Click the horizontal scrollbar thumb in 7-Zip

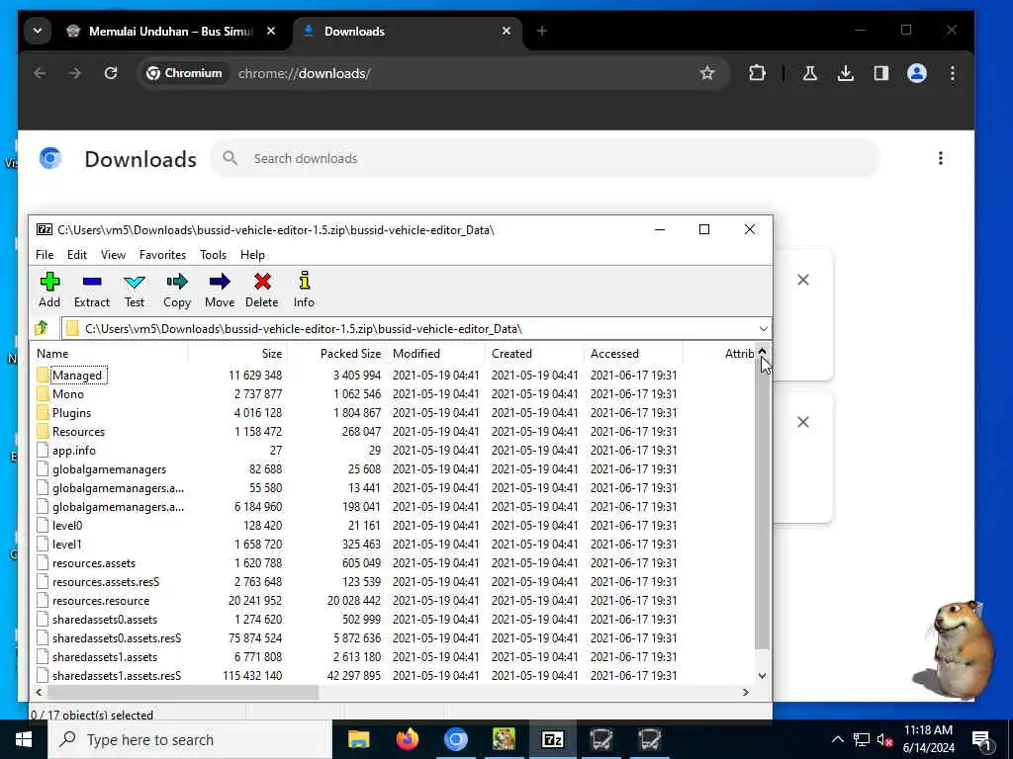coord(182,692)
